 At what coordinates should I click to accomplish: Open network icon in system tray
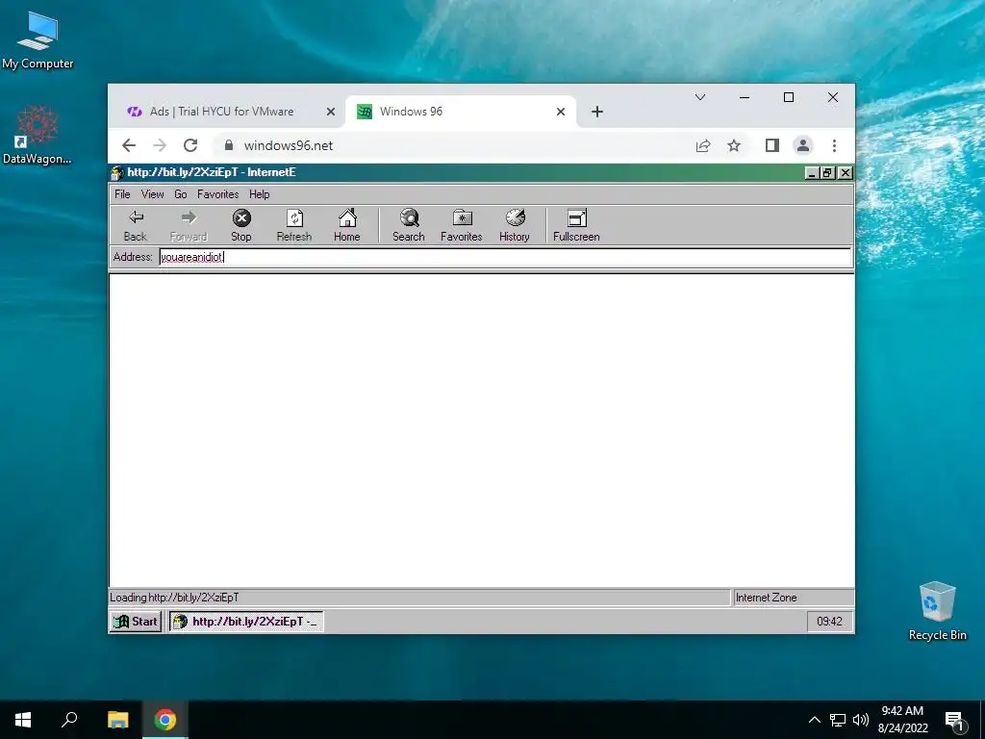(838, 720)
